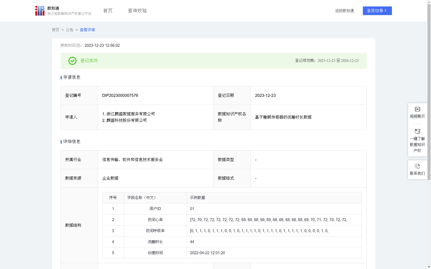The height and width of the screenshot is (269, 431).
Task: Click 查看详情 in the breadcrumb
Action: pyautogui.click(x=87, y=30)
